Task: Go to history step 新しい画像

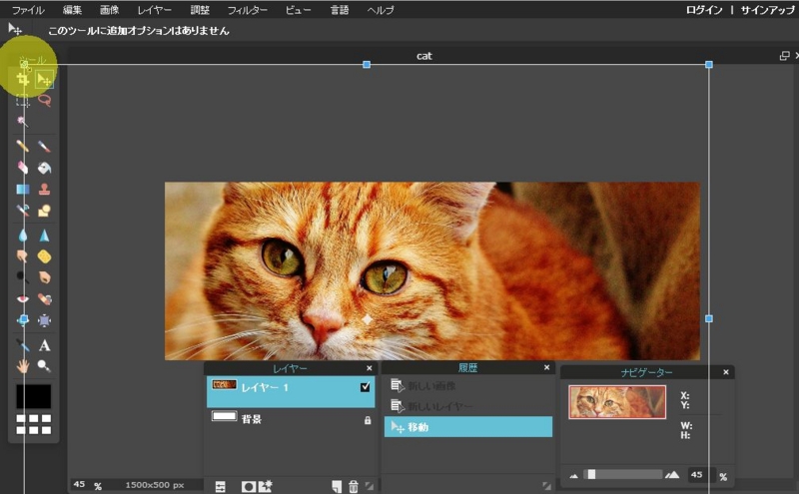Action: point(467,386)
